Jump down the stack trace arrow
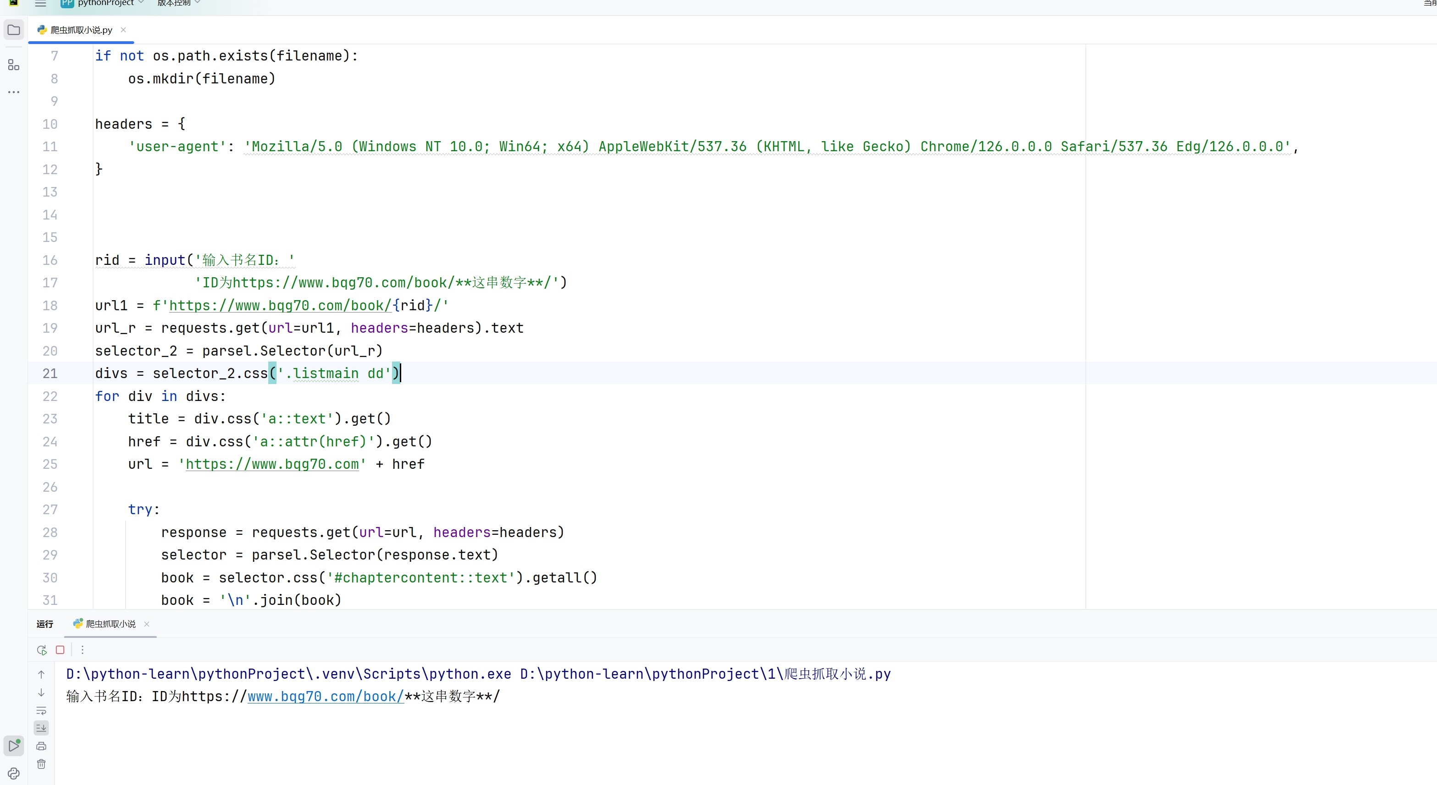 point(41,693)
